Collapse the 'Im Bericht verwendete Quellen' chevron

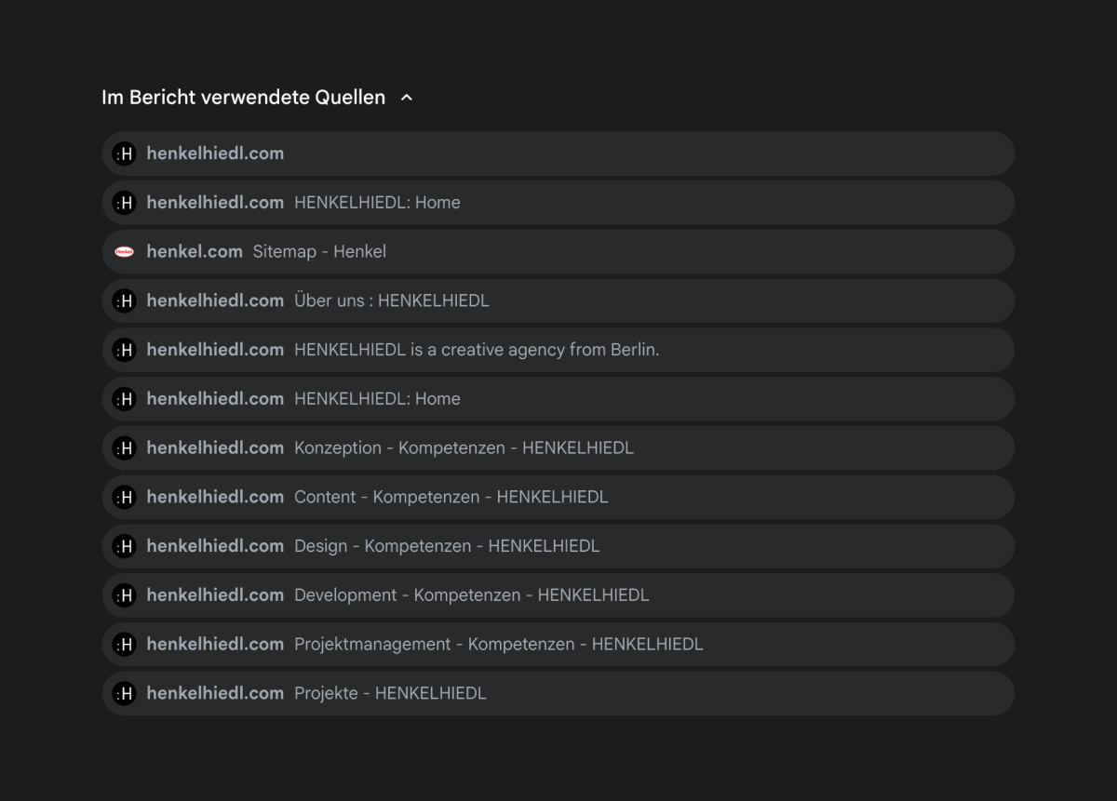click(406, 98)
